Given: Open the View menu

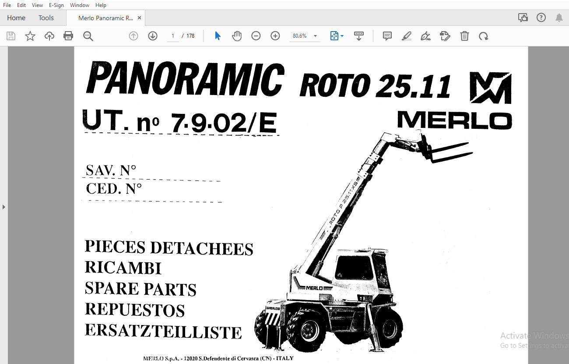Looking at the screenshot, I should click(x=37, y=5).
